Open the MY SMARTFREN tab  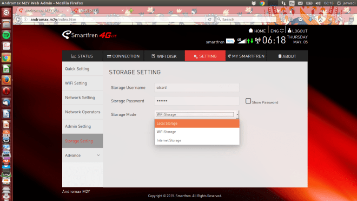(x=246, y=56)
